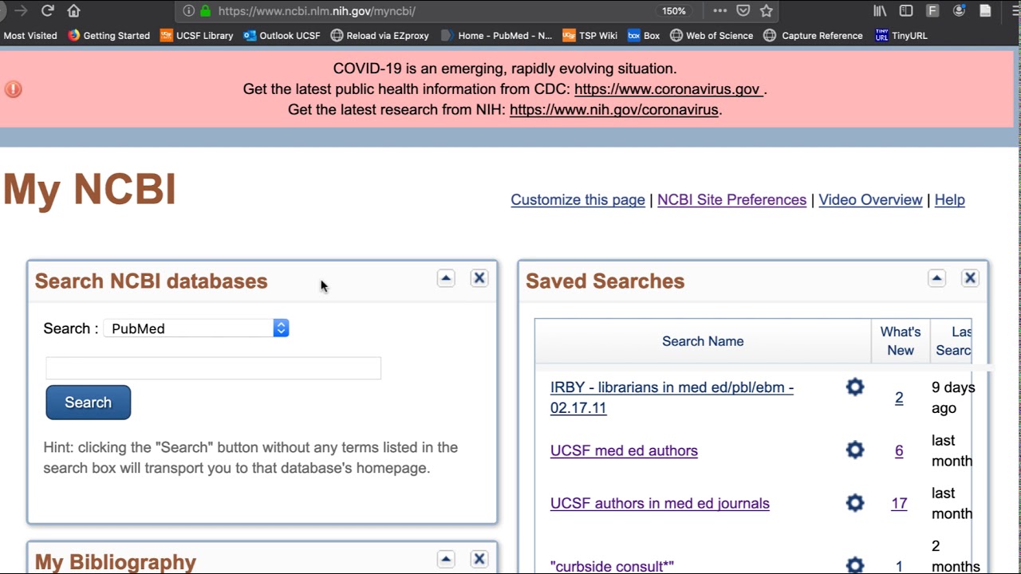The width and height of the screenshot is (1021, 574).
Task: Open settings gear for UCSF authors in journals
Action: click(x=855, y=503)
